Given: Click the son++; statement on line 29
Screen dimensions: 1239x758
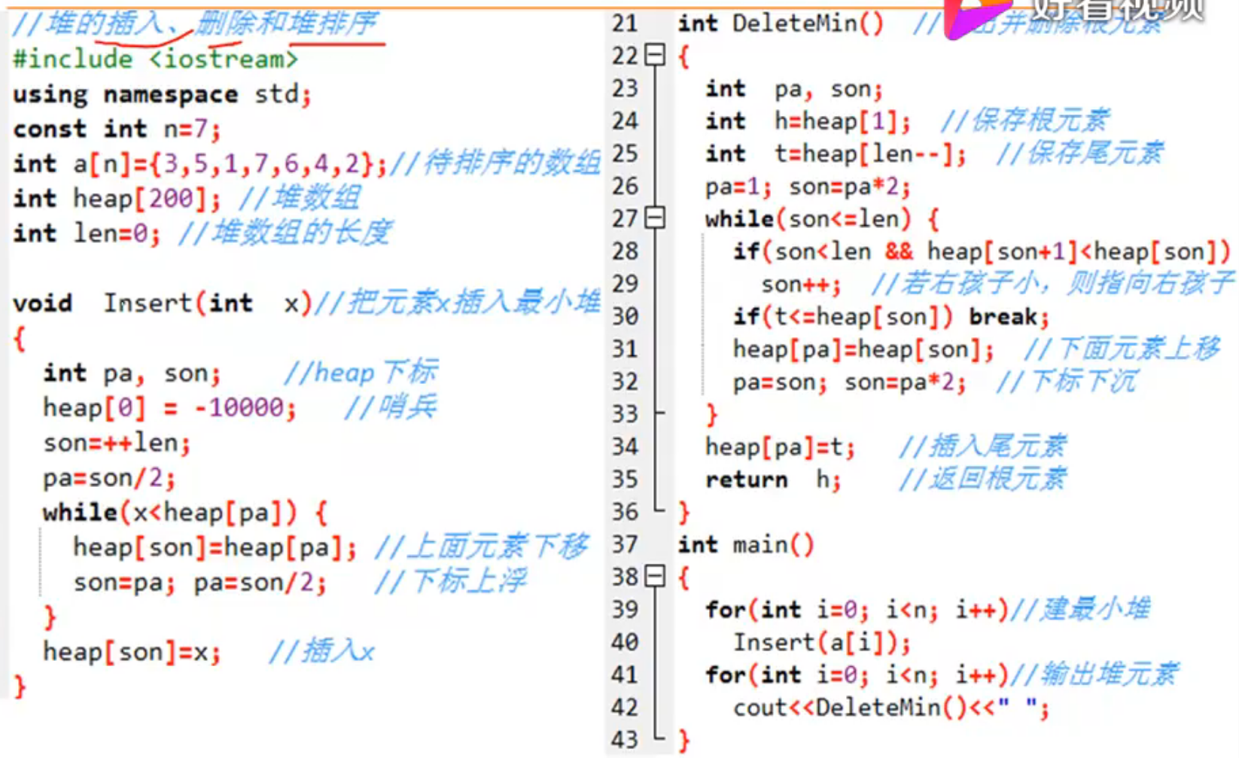Looking at the screenshot, I should click(801, 284).
